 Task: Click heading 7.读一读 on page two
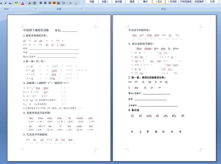147,78
